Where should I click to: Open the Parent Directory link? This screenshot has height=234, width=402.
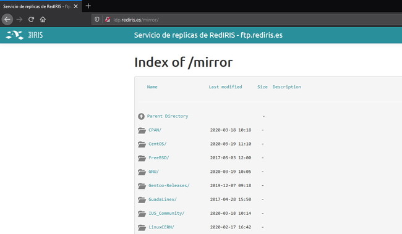point(168,116)
